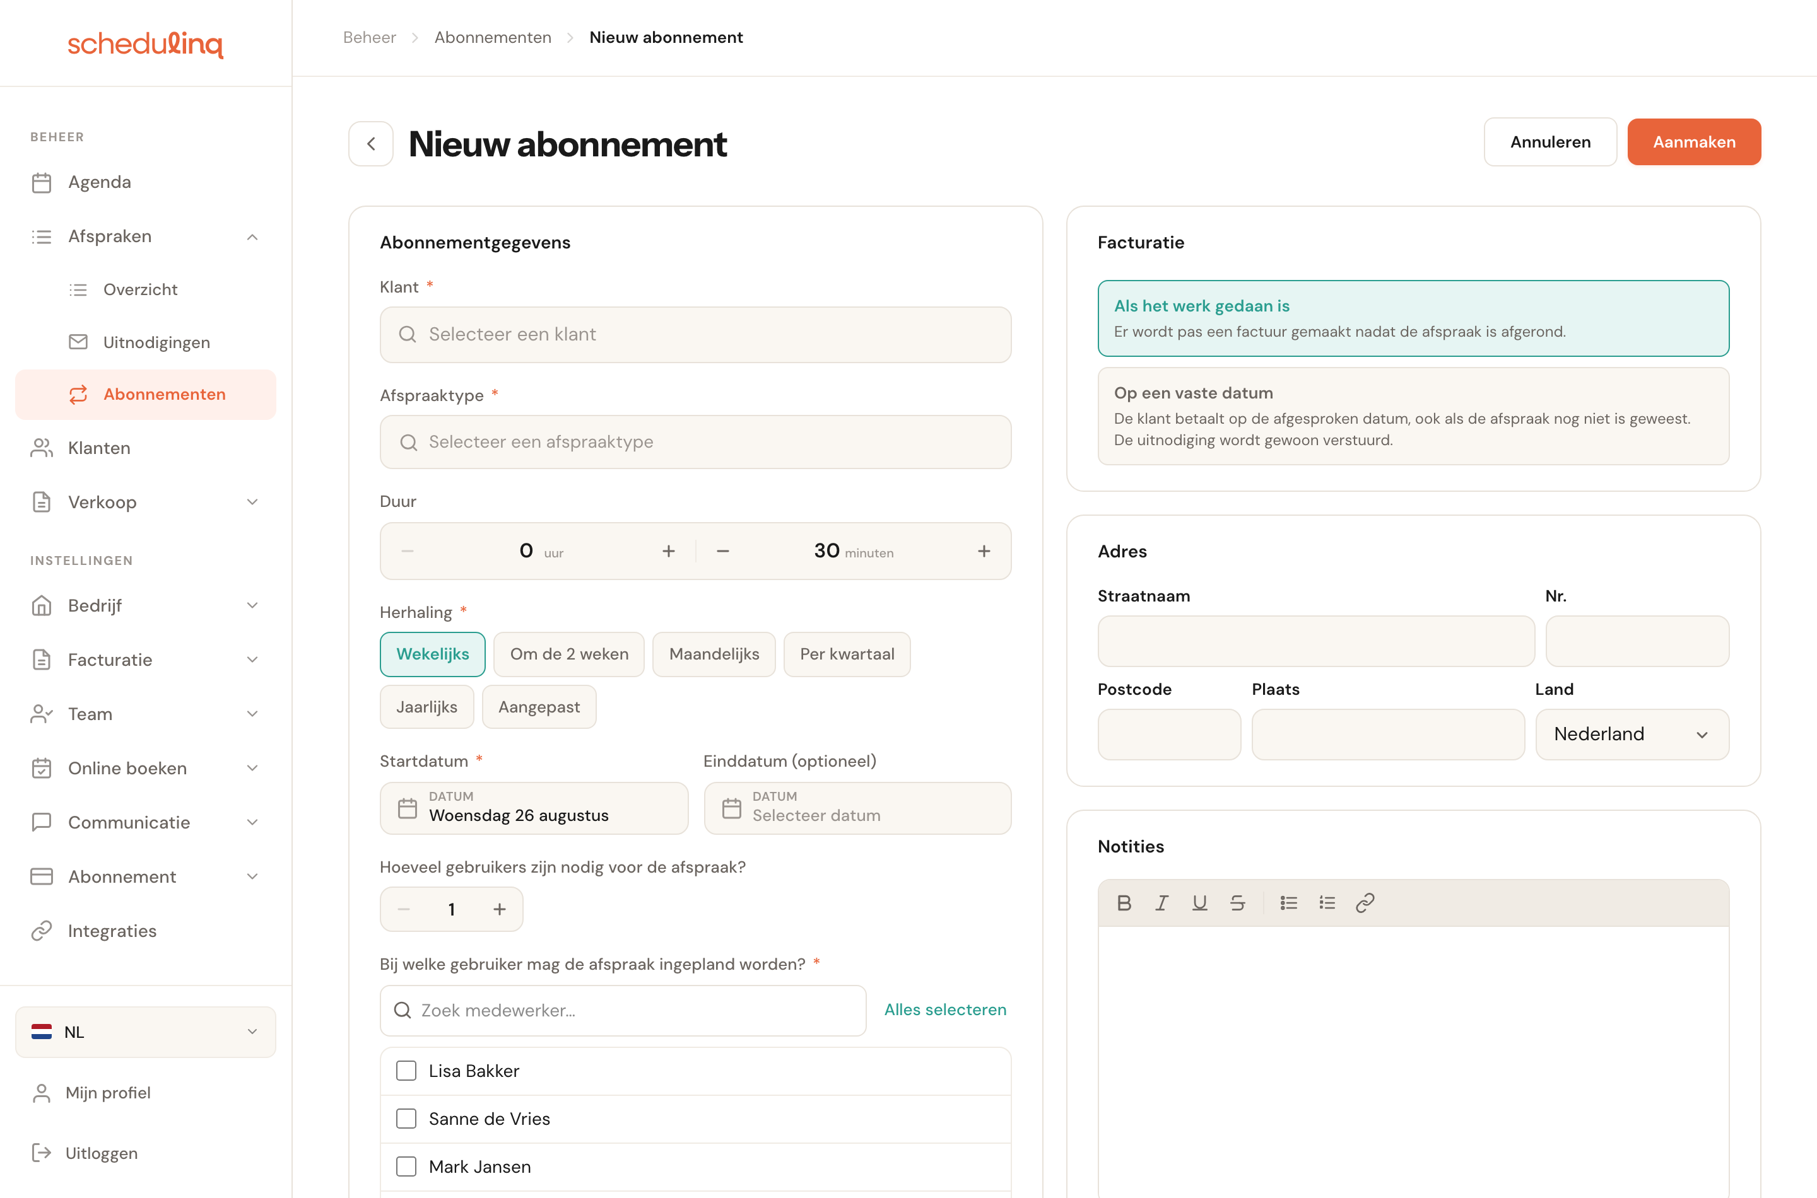Click the calendar icon in Startdatum field
1817x1198 pixels.
pyautogui.click(x=408, y=808)
